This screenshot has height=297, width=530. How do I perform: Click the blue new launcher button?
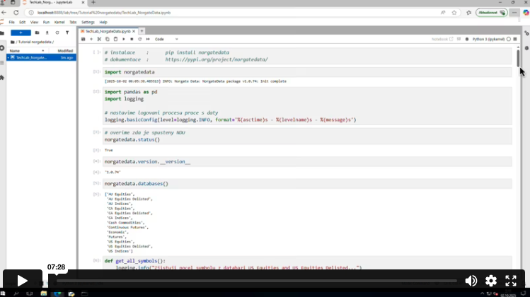[21, 33]
